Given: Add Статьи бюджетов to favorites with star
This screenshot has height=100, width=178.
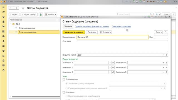Looking at the screenshot, I should coord(23,8).
